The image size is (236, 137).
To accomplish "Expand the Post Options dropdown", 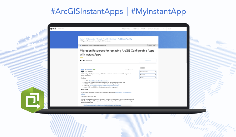I will click(129, 70).
